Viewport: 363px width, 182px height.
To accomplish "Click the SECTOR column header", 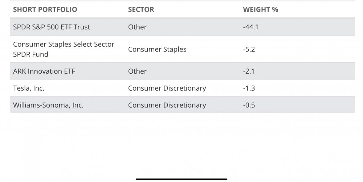I will click(141, 9).
